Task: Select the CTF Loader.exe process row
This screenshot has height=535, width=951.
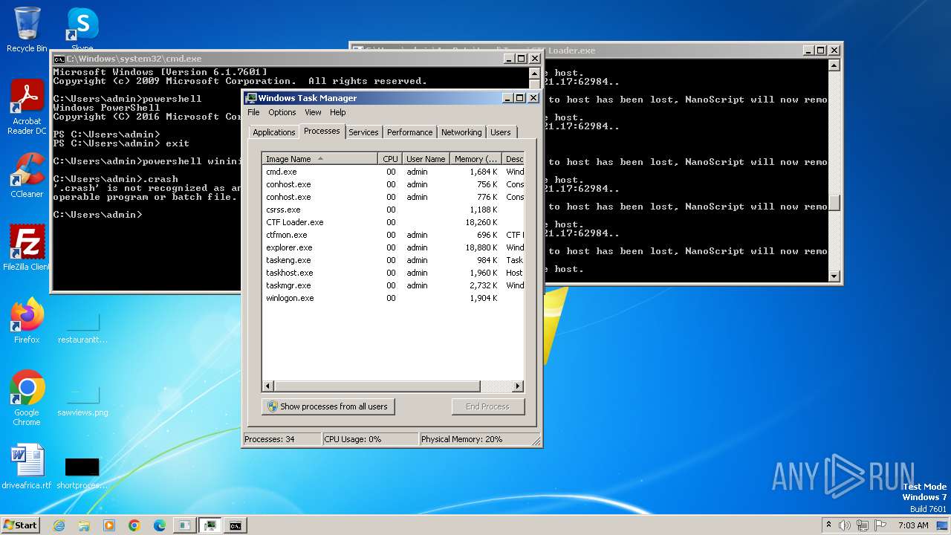Action: coord(393,222)
